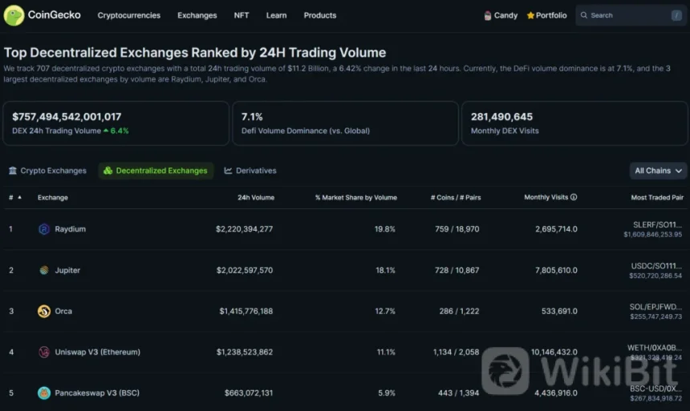Click the 759 / 18,970 pairs value

tap(457, 229)
